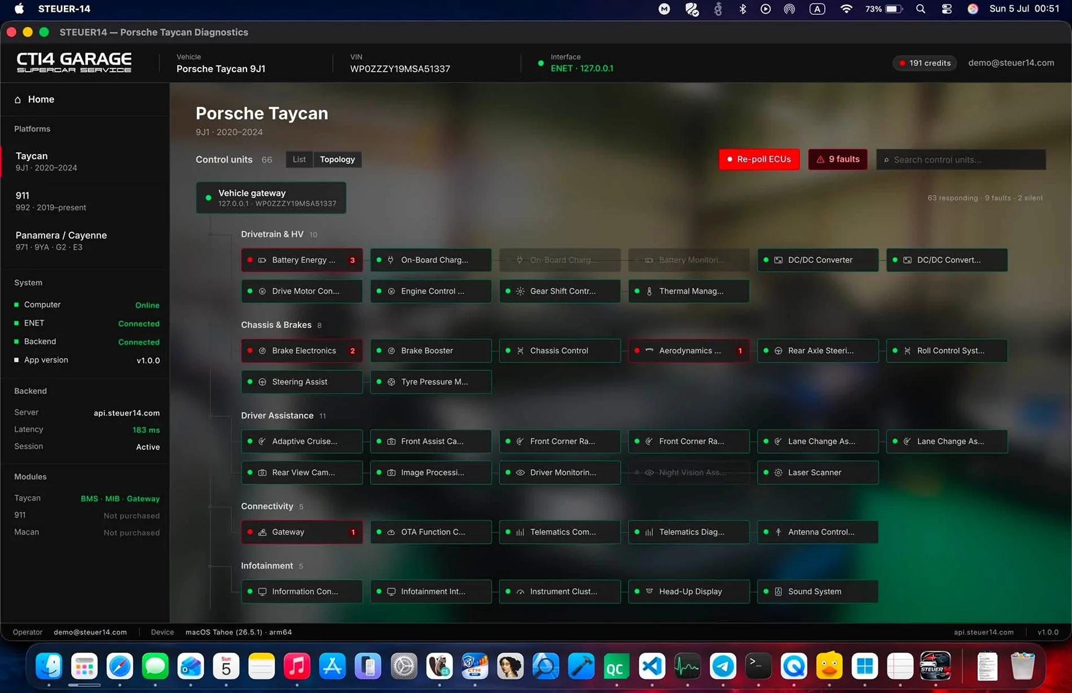Focus the Search control units field
The width and height of the screenshot is (1072, 693).
pos(961,160)
